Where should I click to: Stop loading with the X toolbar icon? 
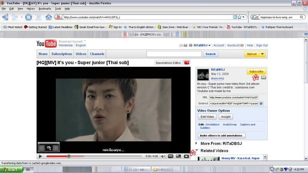[38, 17]
